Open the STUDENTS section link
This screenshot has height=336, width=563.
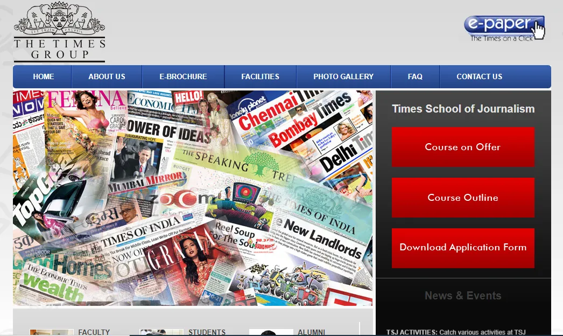point(207,332)
